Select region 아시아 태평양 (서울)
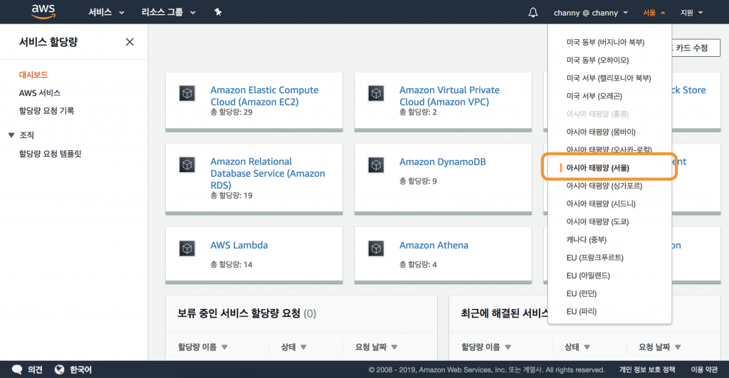This screenshot has height=378, width=729. (x=597, y=168)
